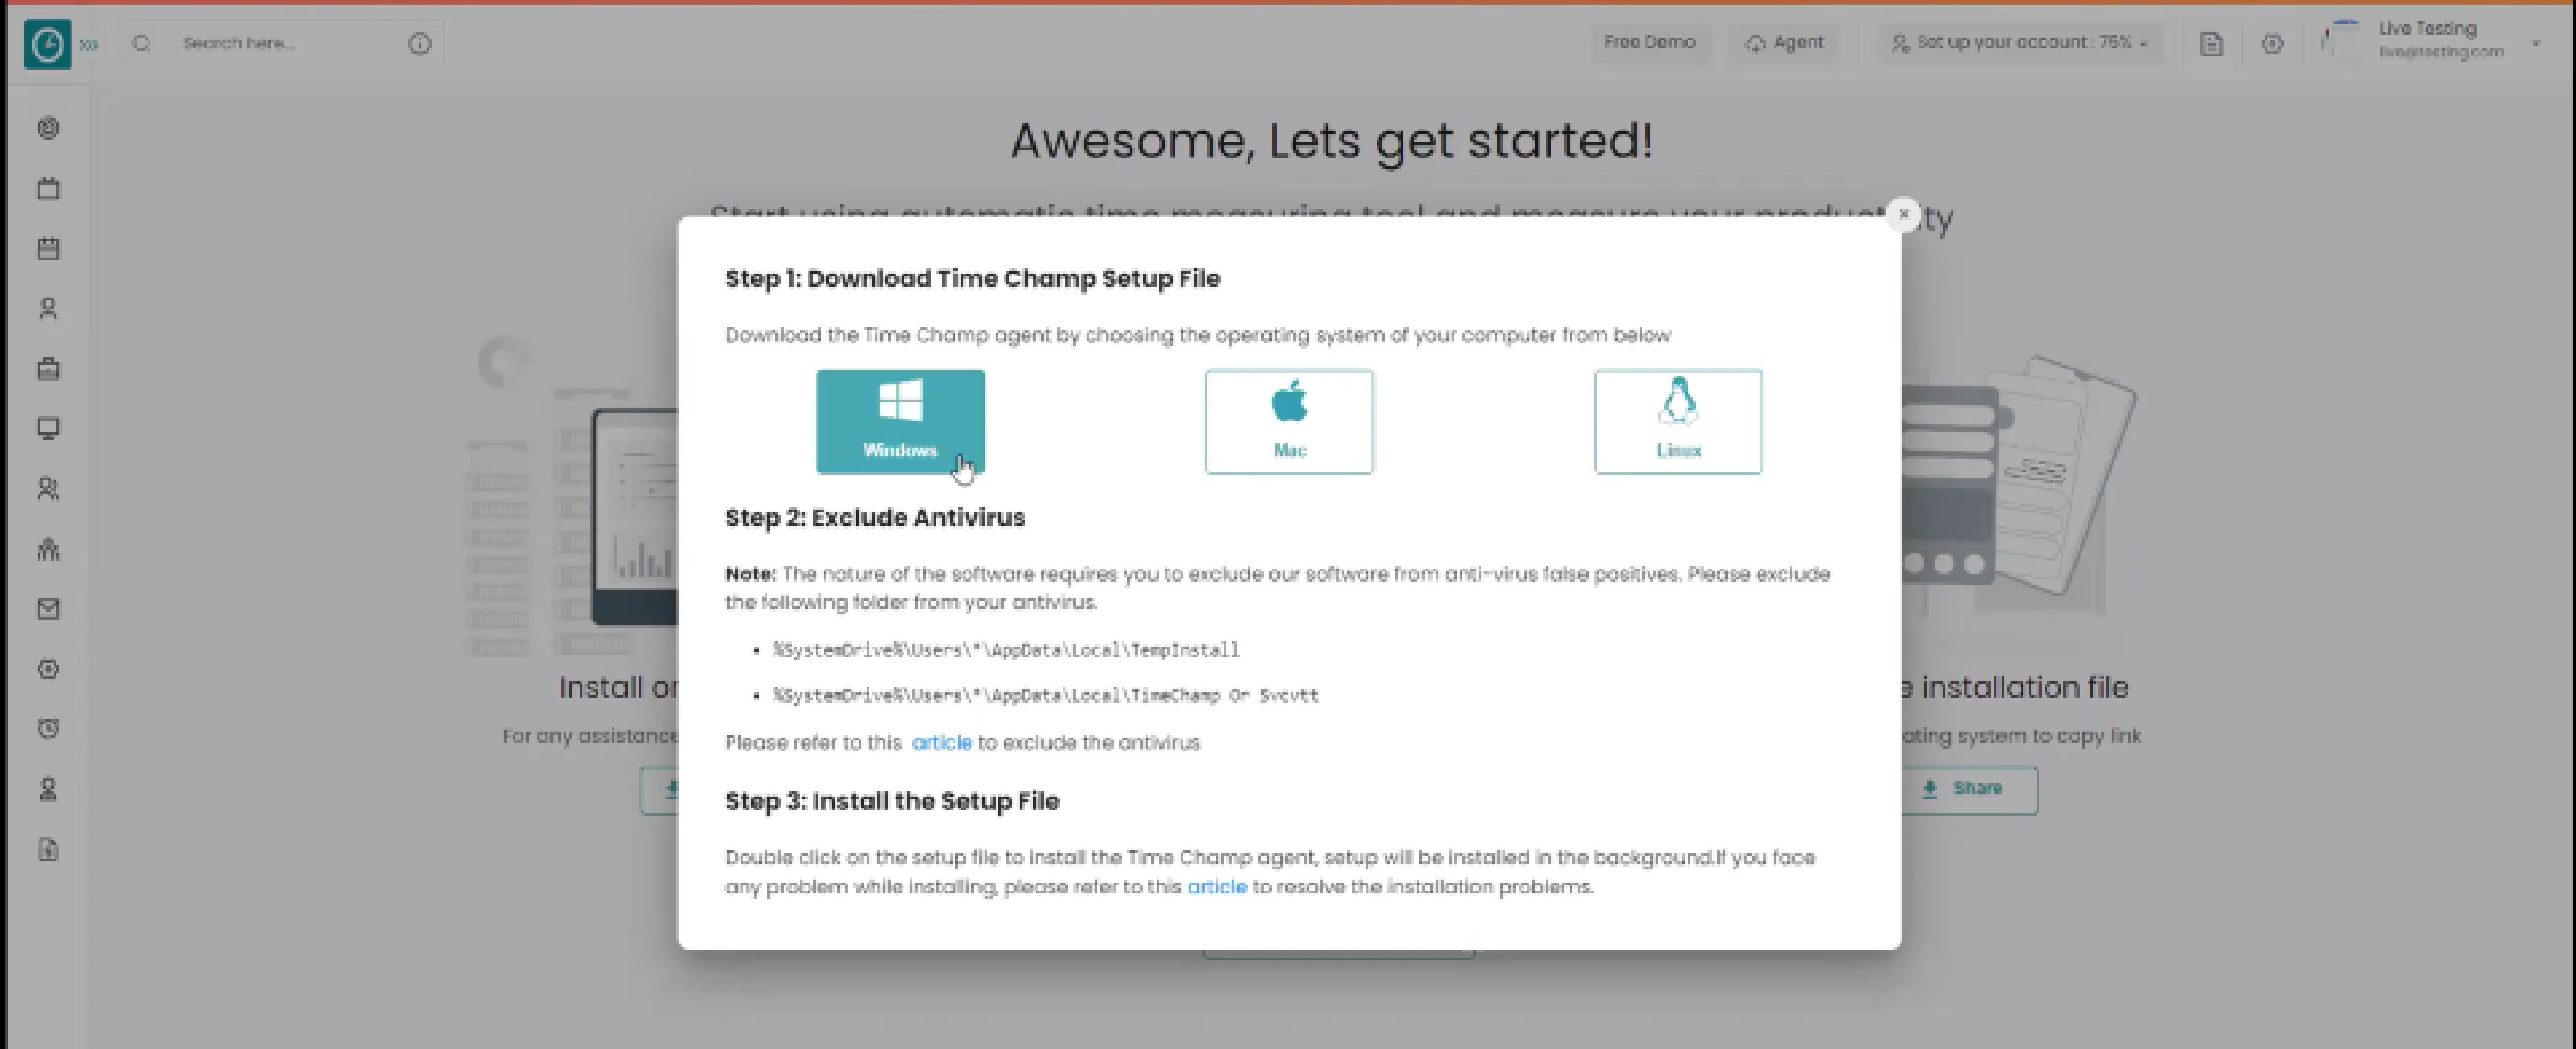The image size is (2576, 1049).
Task: Open the mail envelope icon in the sidebar
Action: (x=48, y=609)
